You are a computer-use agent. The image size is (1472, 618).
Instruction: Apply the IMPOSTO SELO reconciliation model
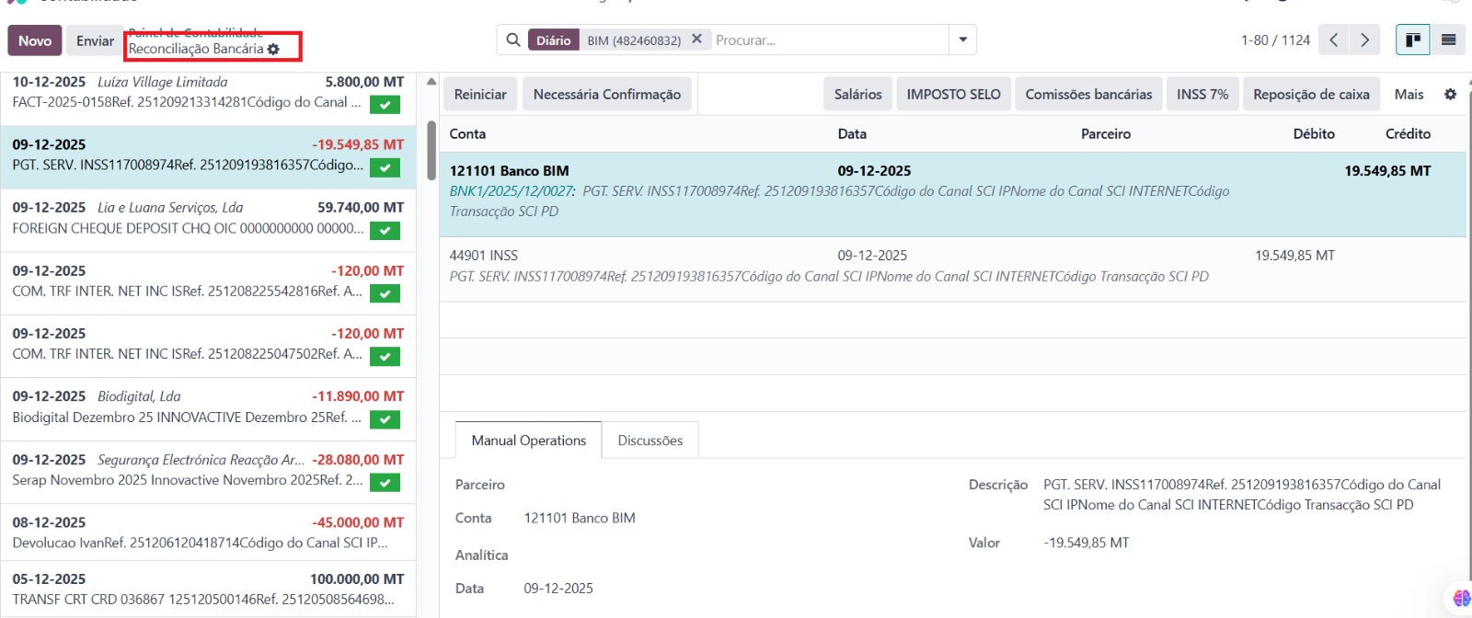pyautogui.click(x=953, y=95)
